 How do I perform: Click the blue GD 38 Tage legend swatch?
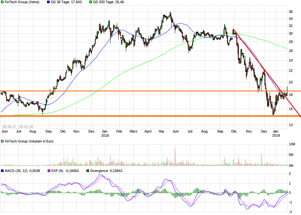[x=48, y=2]
